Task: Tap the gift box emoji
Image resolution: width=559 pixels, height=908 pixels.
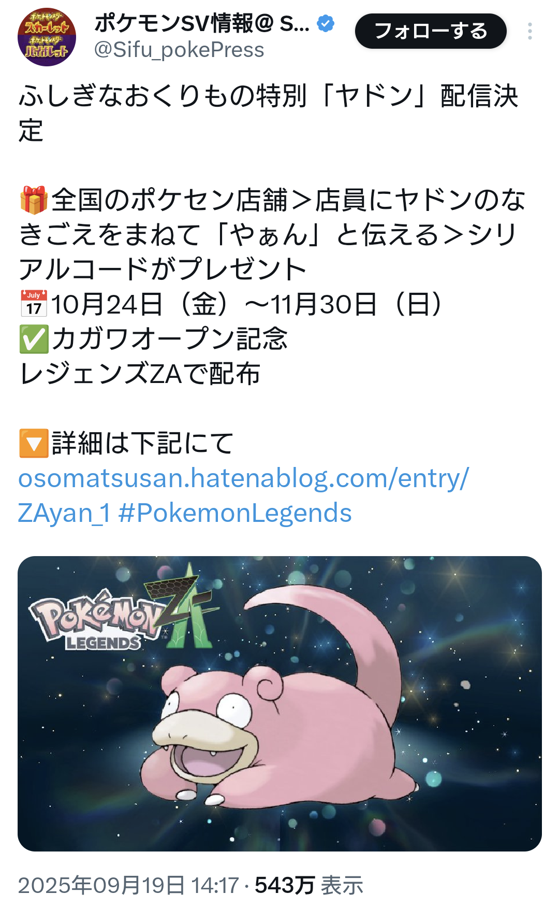Action: [x=34, y=200]
